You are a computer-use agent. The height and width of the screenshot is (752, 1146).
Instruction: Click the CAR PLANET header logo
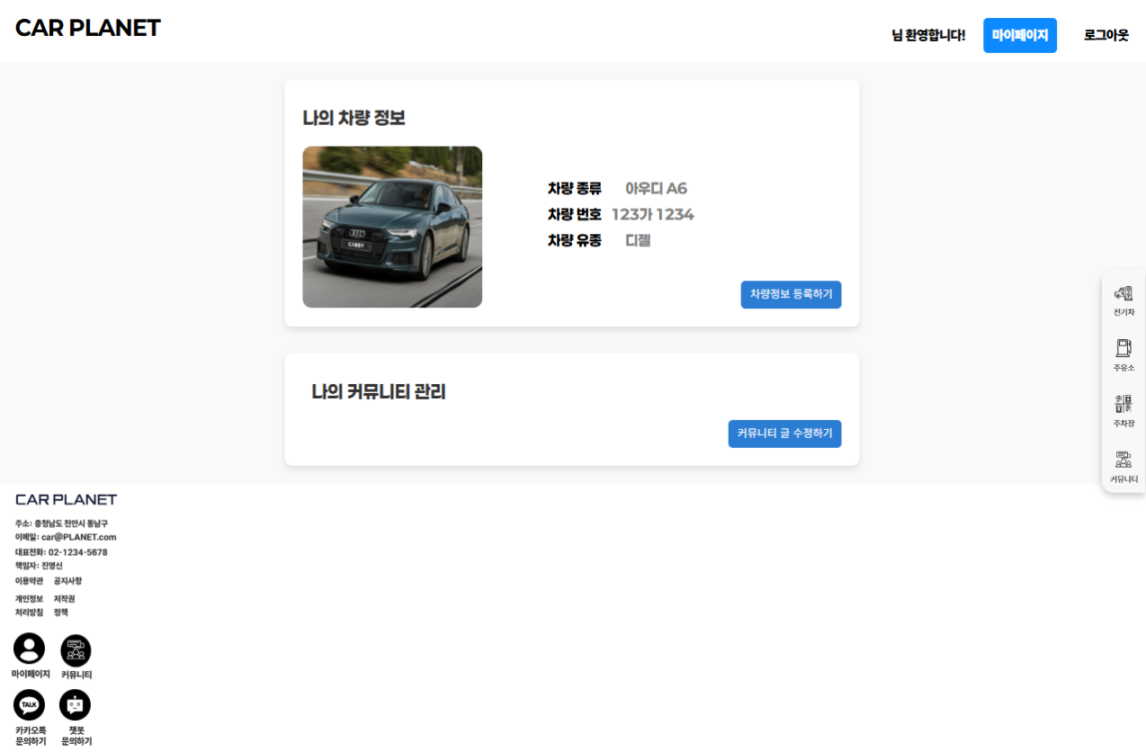tap(87, 28)
